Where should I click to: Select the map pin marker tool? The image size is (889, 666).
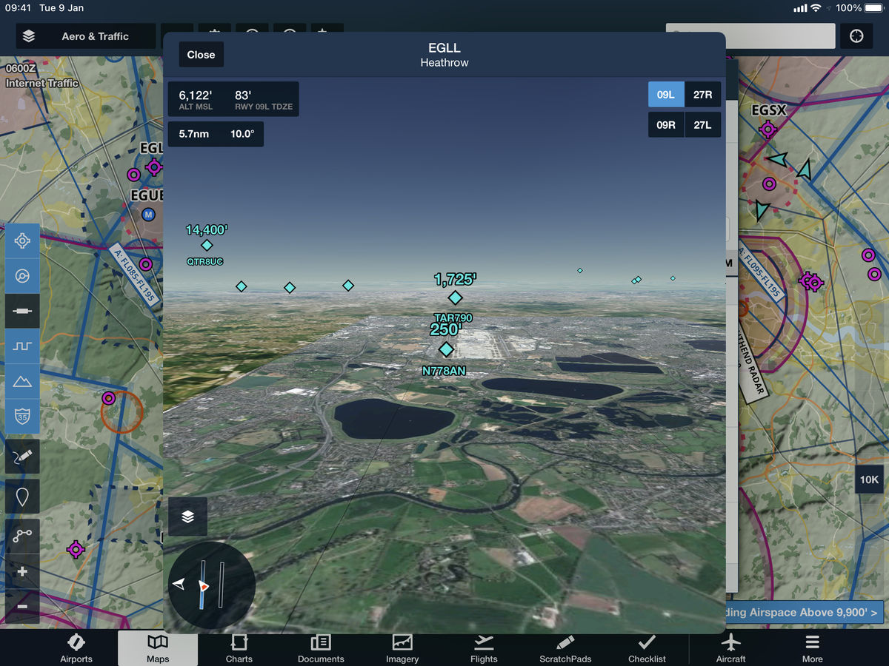click(x=22, y=497)
